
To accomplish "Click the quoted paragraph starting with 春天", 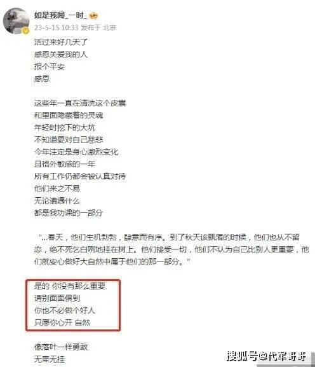I will [171, 249].
